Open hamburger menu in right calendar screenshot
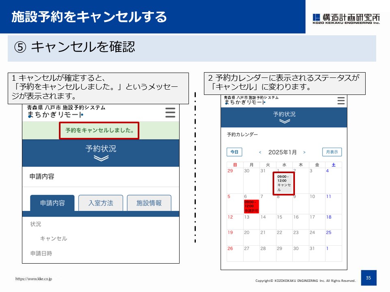The width and height of the screenshot is (390, 292). point(340,101)
